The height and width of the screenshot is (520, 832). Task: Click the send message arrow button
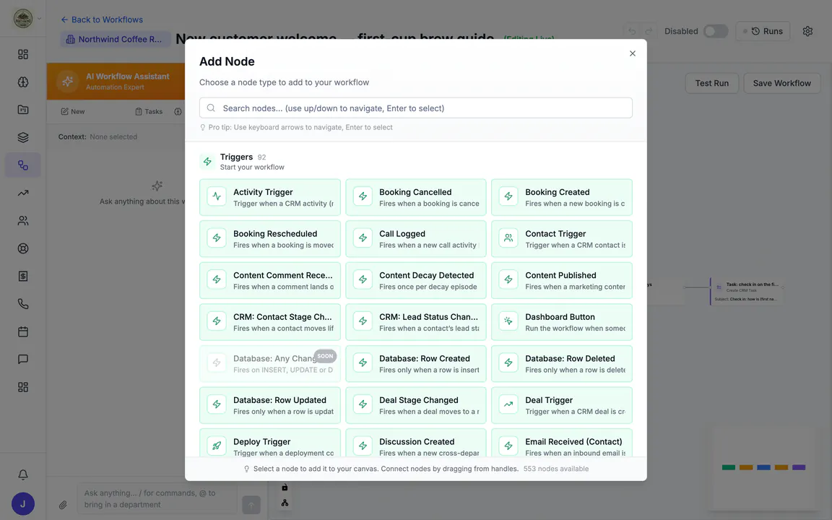tap(251, 505)
